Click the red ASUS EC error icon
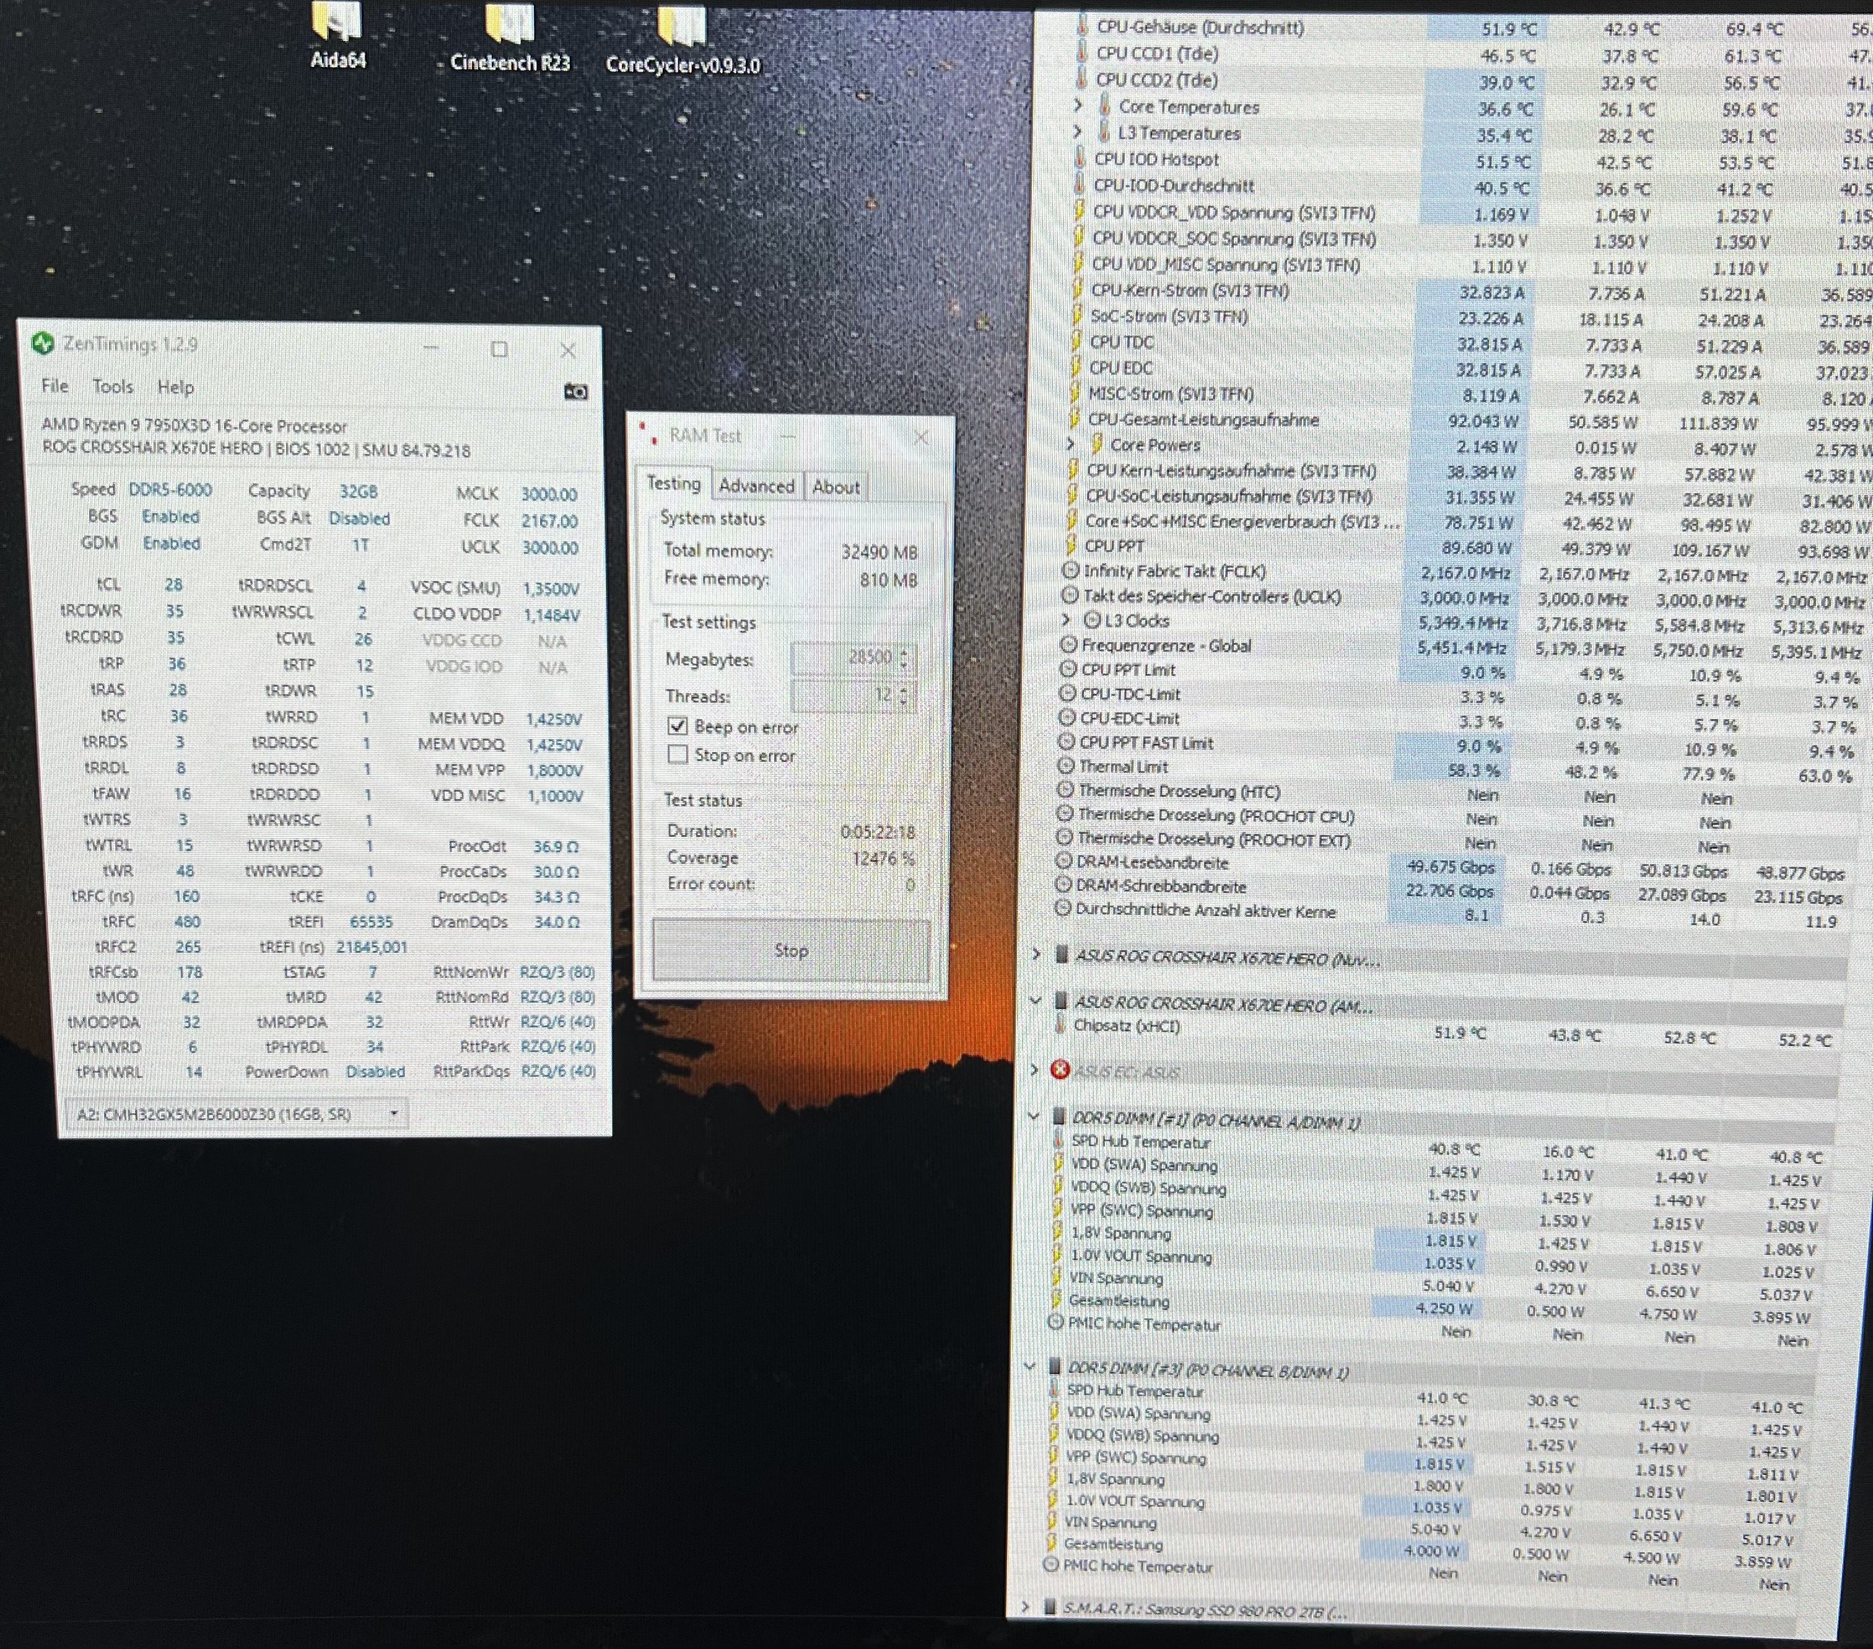The height and width of the screenshot is (1649, 1873). [x=1060, y=1070]
